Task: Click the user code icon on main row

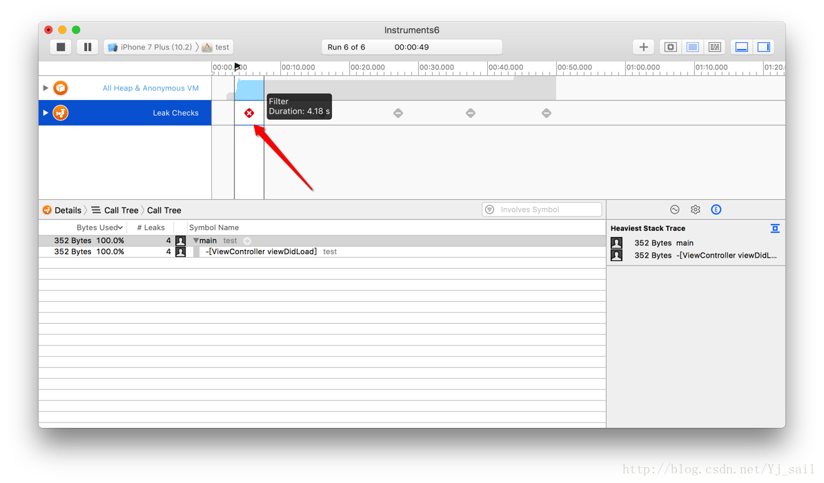Action: coord(180,240)
